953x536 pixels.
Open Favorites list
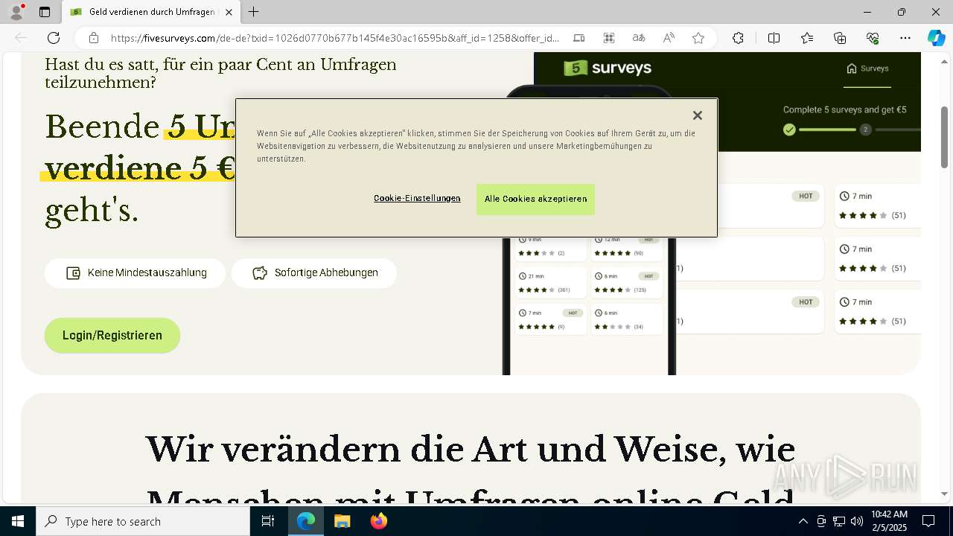807,38
